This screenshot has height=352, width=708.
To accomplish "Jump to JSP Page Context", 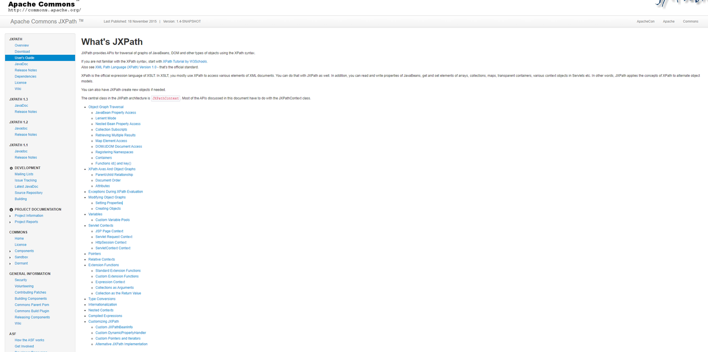I will [x=109, y=231].
